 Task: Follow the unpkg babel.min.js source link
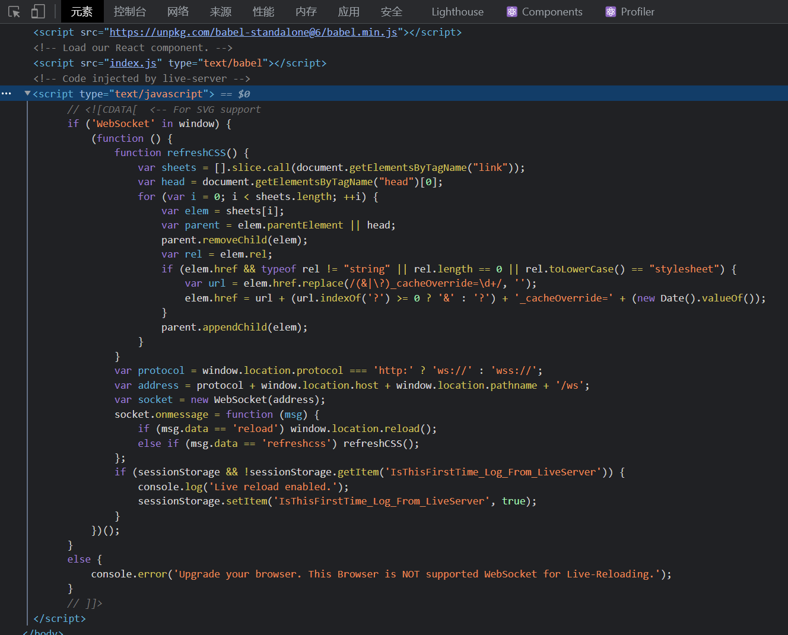point(253,32)
